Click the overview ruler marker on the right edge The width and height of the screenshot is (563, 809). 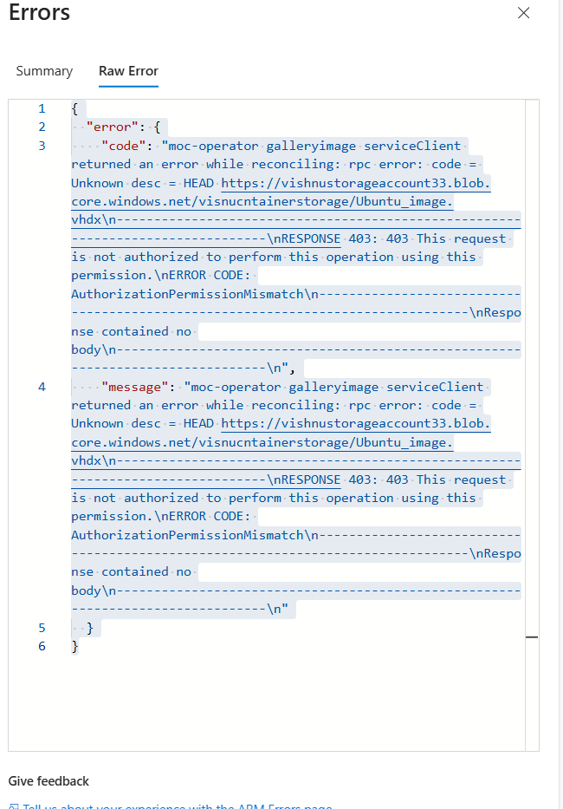[532, 637]
